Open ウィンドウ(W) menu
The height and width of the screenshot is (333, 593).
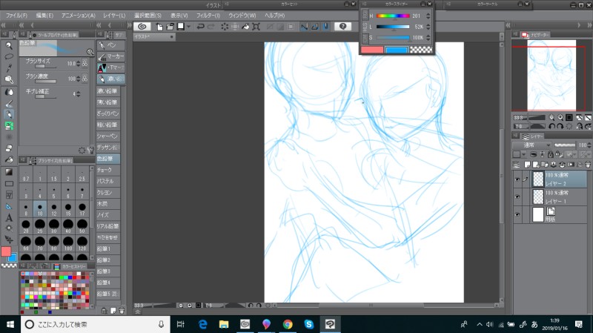(x=242, y=16)
